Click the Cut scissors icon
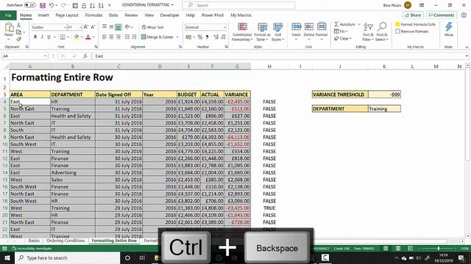471x264 pixels. click(x=18, y=25)
